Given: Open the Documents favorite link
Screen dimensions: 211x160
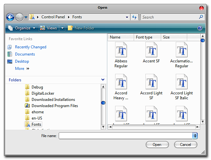Looking at the screenshot, I should tap(25, 54).
